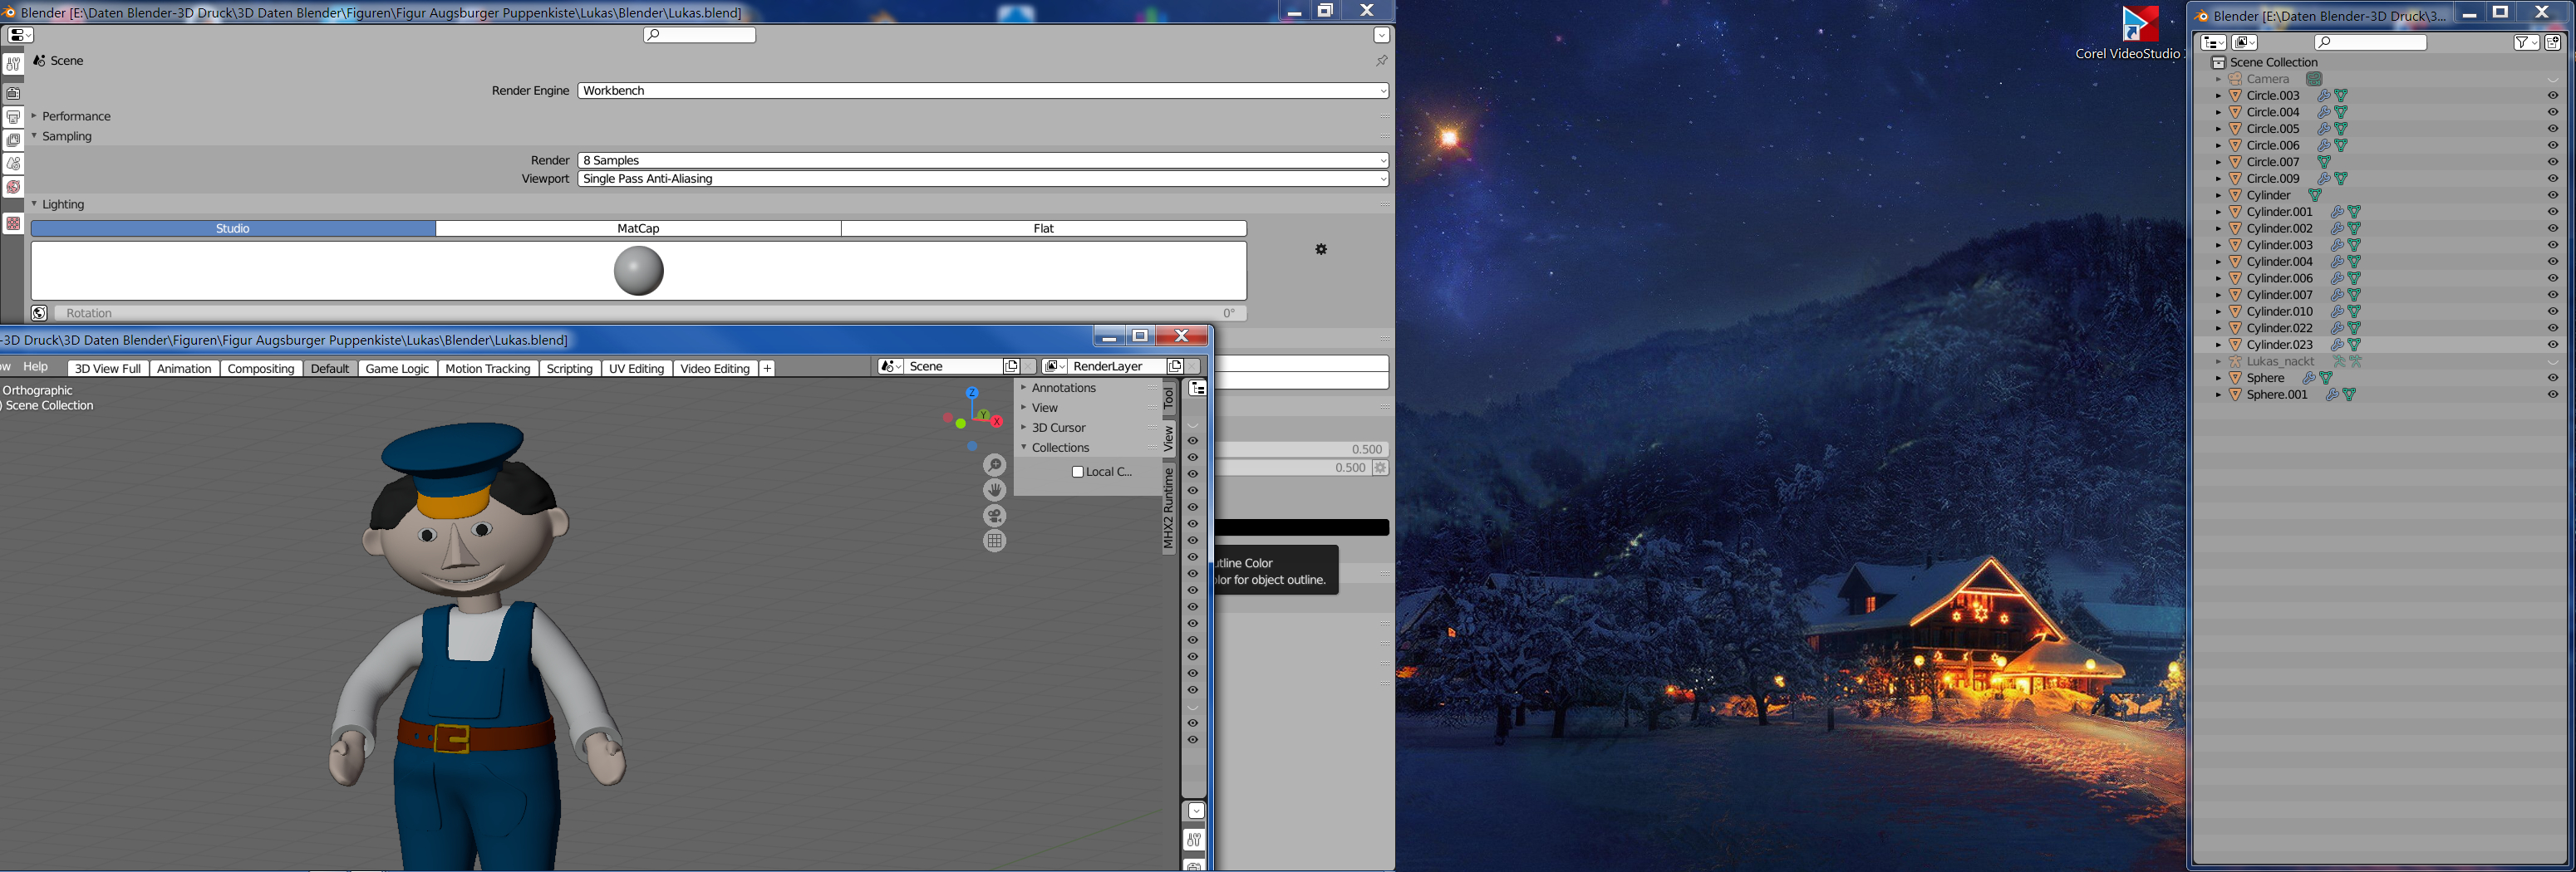The height and width of the screenshot is (872, 2576).
Task: Open the Render properties tab icon
Action: [13, 93]
